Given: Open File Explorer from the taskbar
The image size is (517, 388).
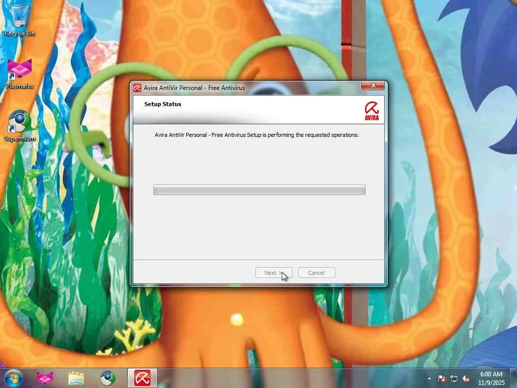Looking at the screenshot, I should [x=76, y=378].
